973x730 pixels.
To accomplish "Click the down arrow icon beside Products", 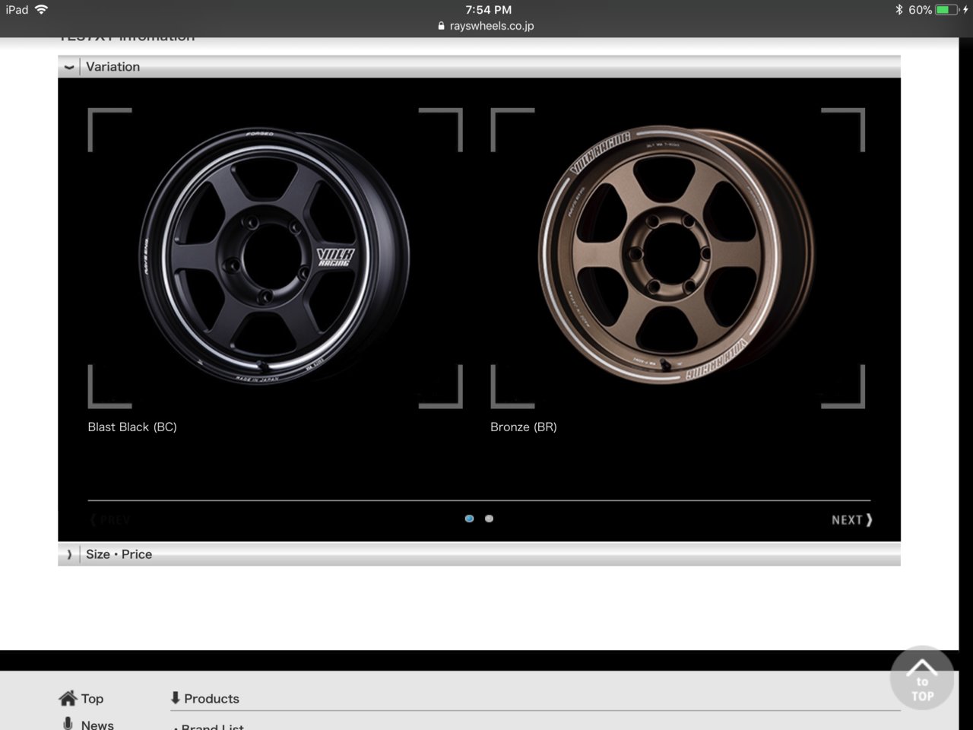I will 175,697.
